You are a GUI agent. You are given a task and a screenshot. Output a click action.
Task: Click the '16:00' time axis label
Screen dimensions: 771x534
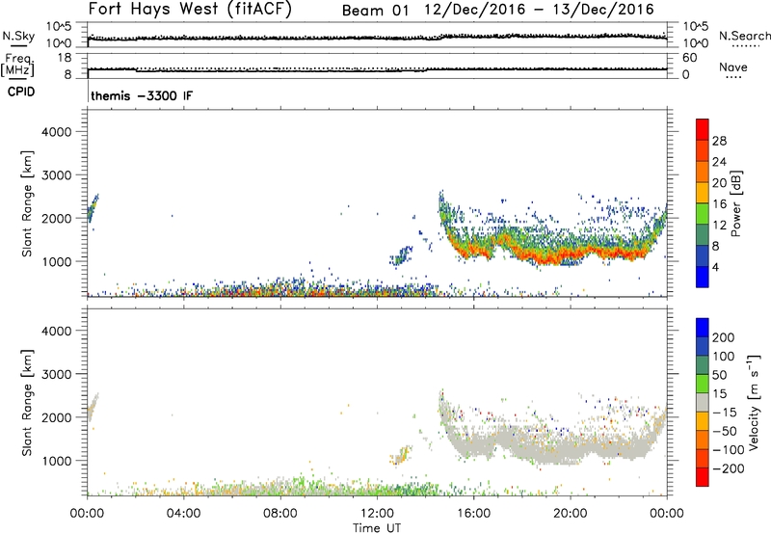pyautogui.click(x=473, y=514)
